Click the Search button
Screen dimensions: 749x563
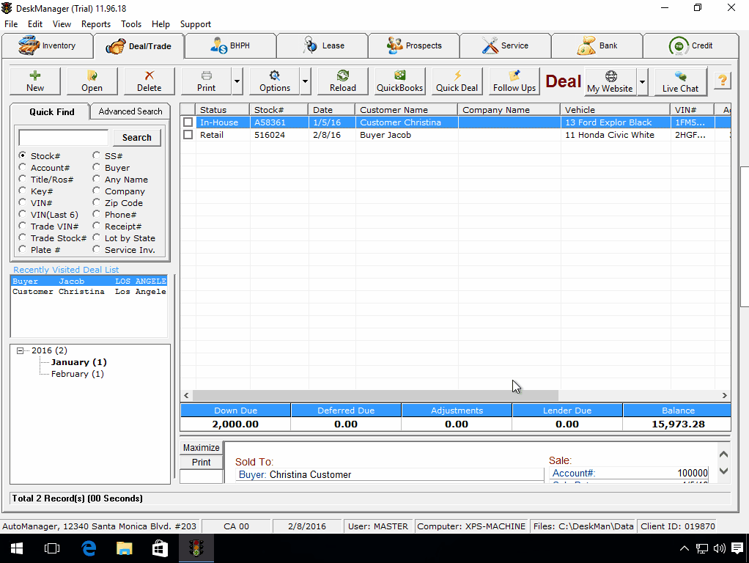(136, 138)
